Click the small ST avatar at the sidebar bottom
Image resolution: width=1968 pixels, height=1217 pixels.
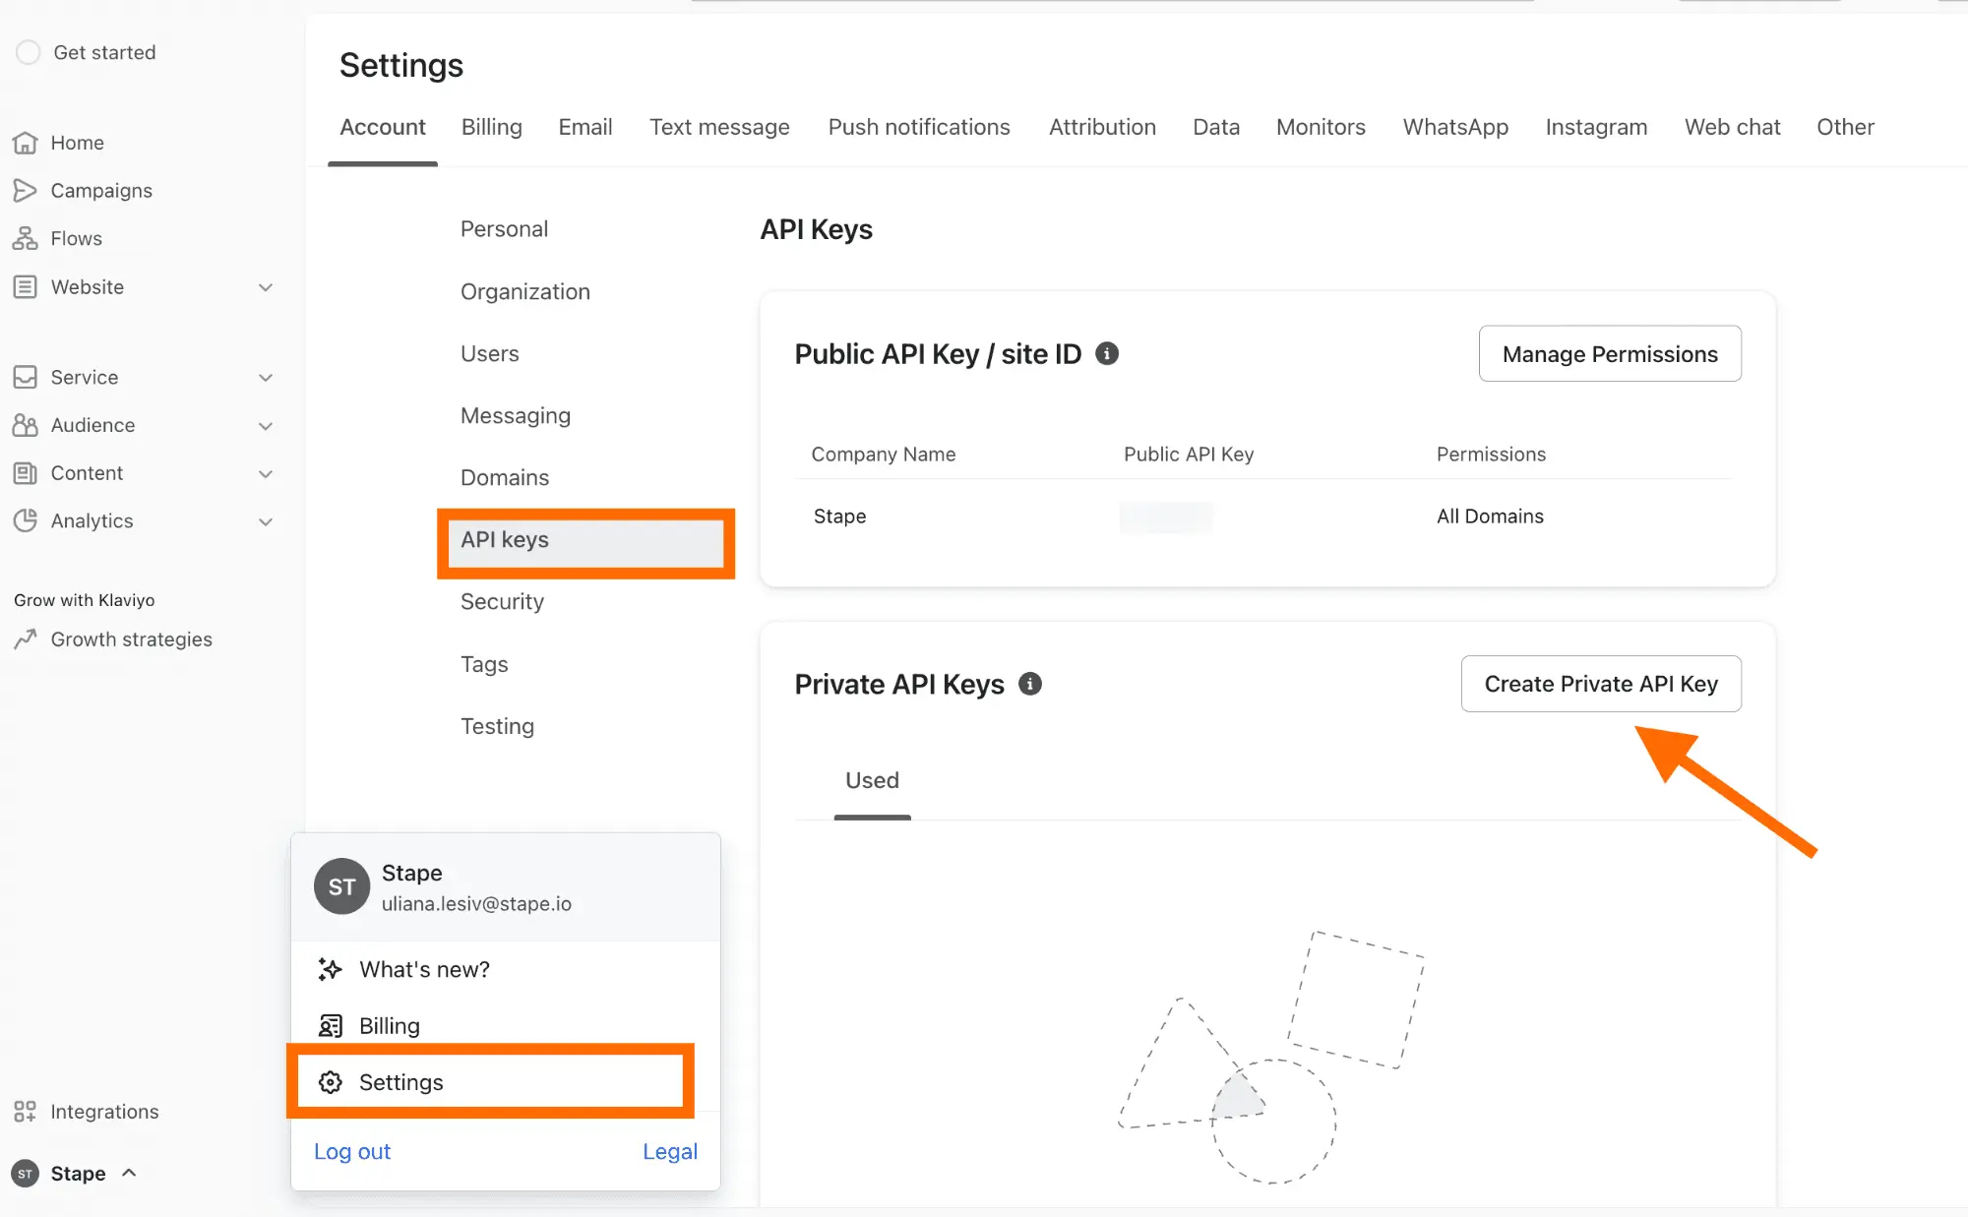pyautogui.click(x=25, y=1174)
